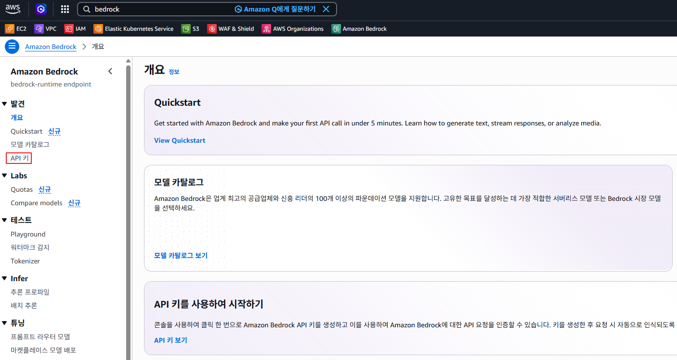This screenshot has width=677, height=360.
Task: Click the Elastic Kubernetes Service icon
Action: pos(98,29)
